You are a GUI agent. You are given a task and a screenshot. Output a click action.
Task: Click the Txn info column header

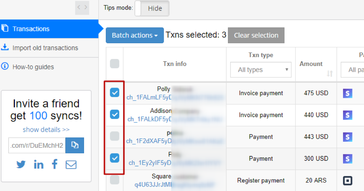pos(175,64)
